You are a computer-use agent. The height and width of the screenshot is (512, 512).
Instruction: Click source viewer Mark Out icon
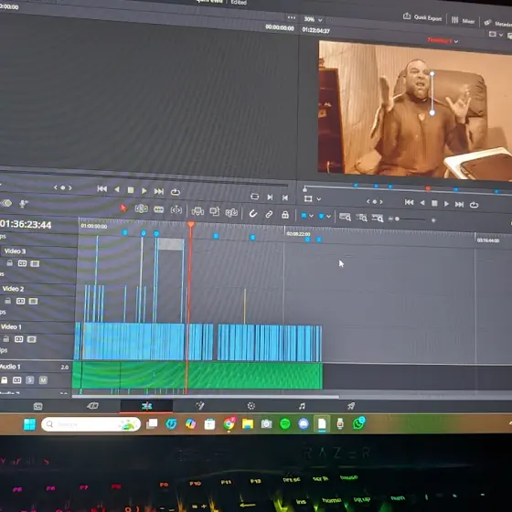pos(285,197)
